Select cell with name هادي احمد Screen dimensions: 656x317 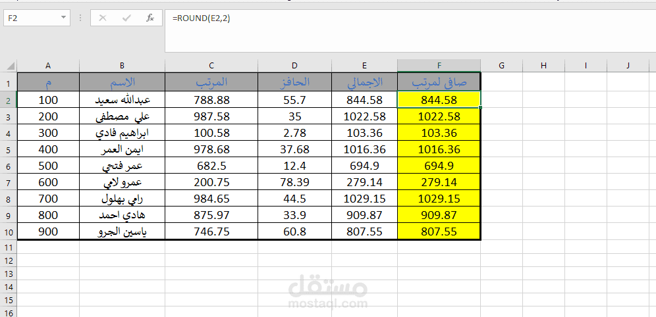(122, 215)
